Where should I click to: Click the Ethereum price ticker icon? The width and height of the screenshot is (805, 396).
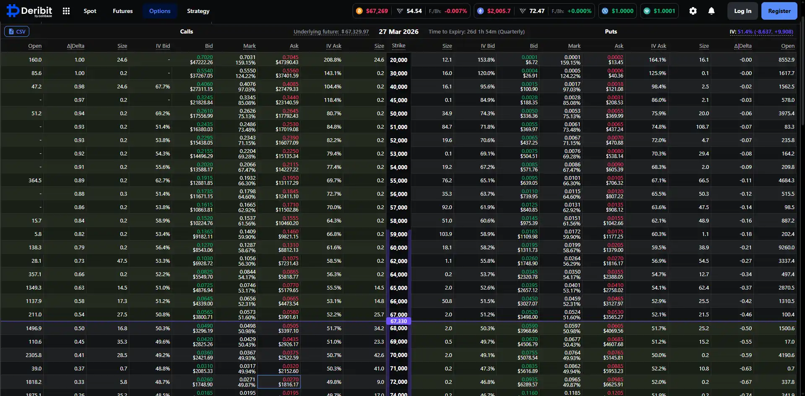click(x=480, y=11)
